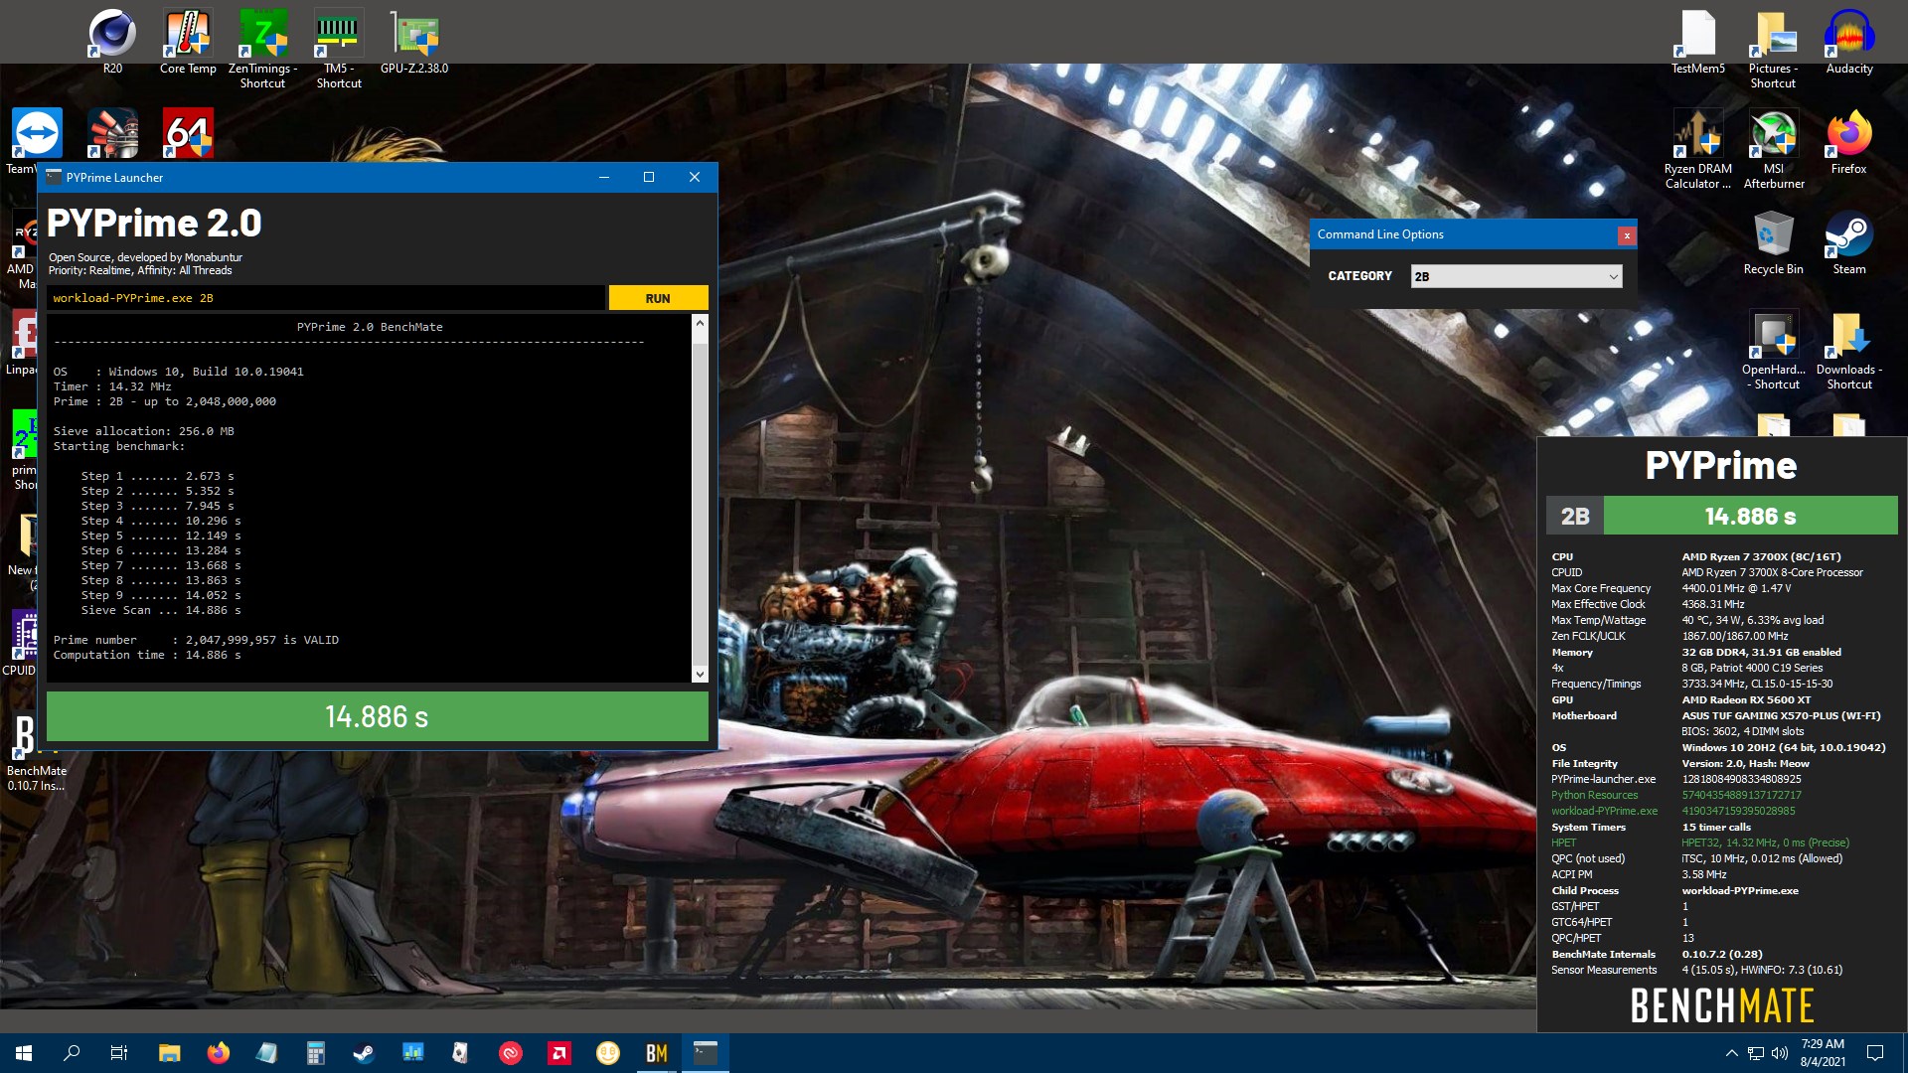This screenshot has height=1073, width=1908.
Task: Show hidden system tray icons
Action: (x=1731, y=1053)
